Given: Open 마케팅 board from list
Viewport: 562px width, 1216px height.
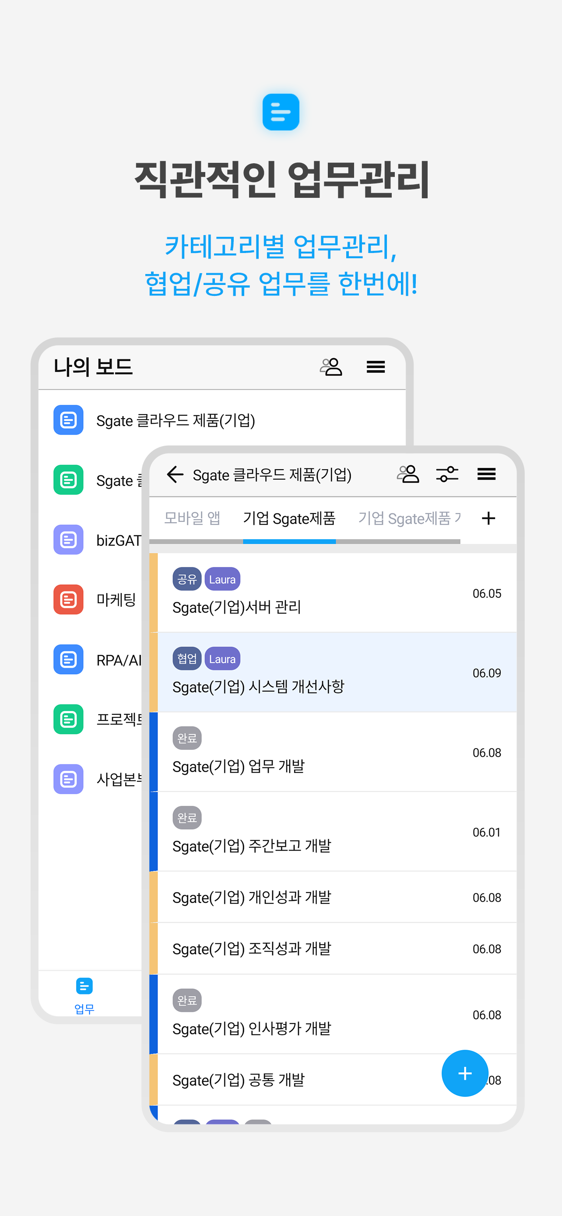Looking at the screenshot, I should [116, 600].
